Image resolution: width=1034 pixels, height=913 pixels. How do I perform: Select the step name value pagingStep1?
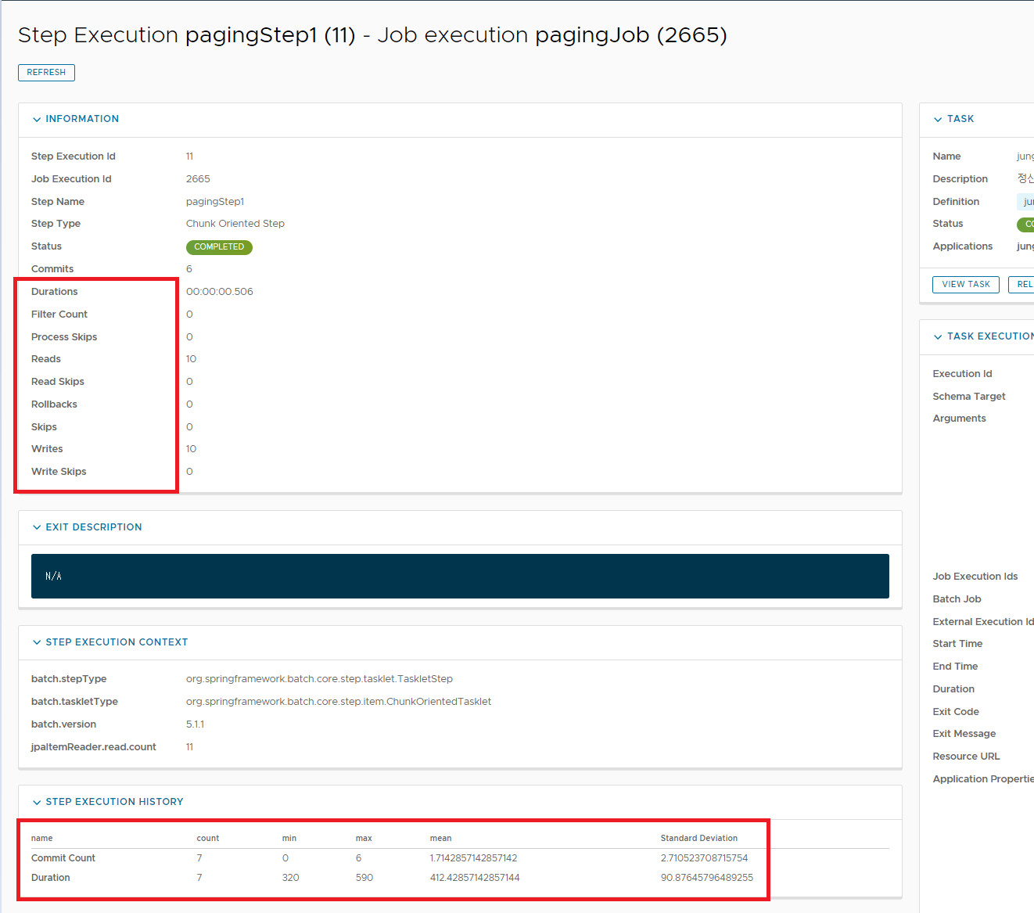point(215,202)
